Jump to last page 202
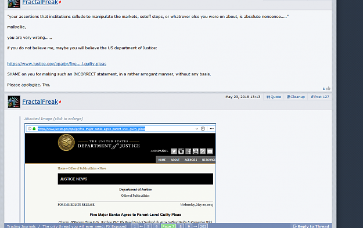The height and width of the screenshot is (228, 363). 203,226
